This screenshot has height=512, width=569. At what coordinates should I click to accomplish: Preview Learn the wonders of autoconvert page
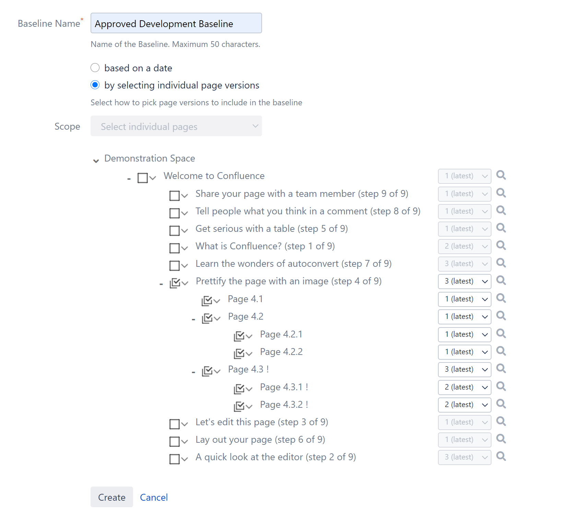click(501, 263)
